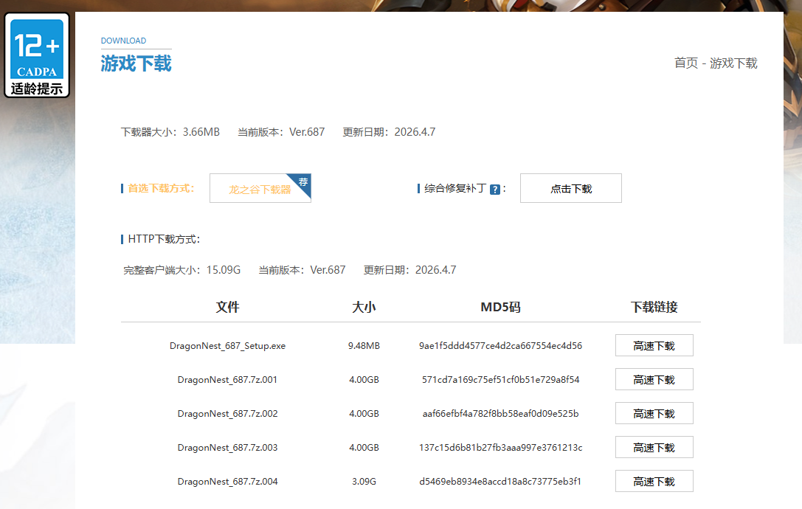Click the 荐 recommended corner badge
Image resolution: width=802 pixels, height=509 pixels.
click(x=302, y=183)
